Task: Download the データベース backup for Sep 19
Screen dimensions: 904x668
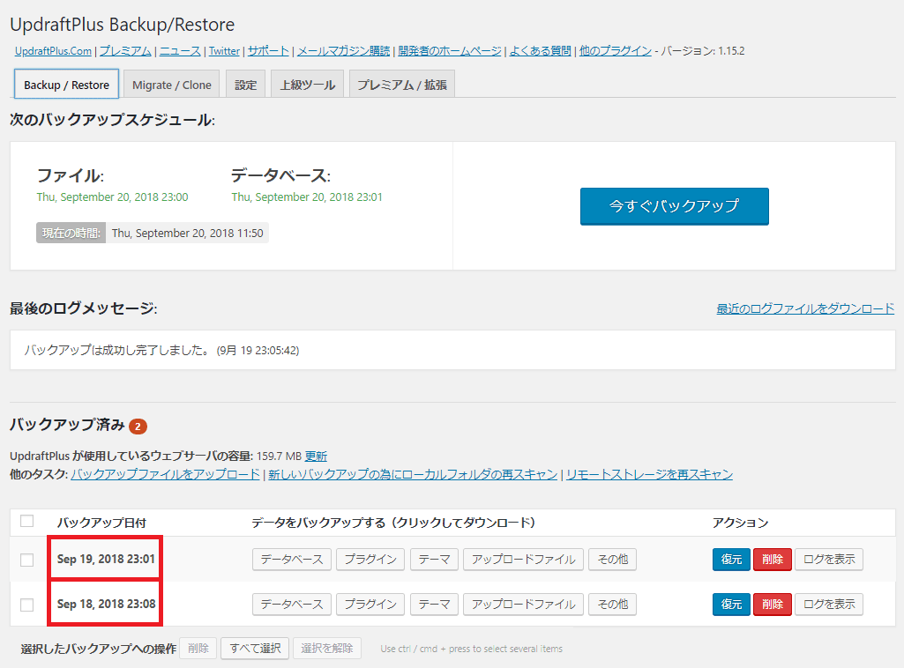Action: [x=291, y=559]
